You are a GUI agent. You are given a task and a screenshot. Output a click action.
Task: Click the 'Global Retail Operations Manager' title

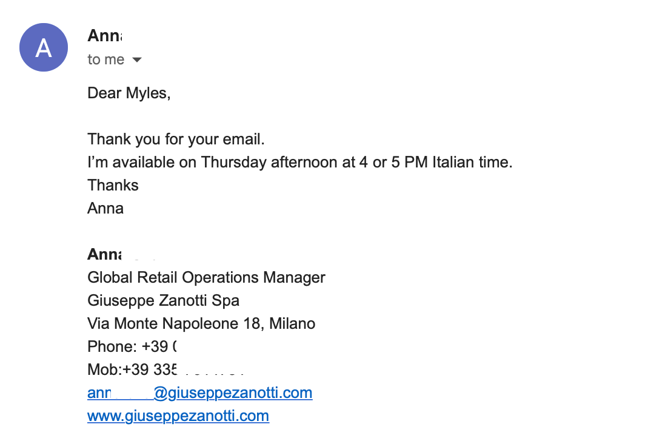tap(206, 278)
